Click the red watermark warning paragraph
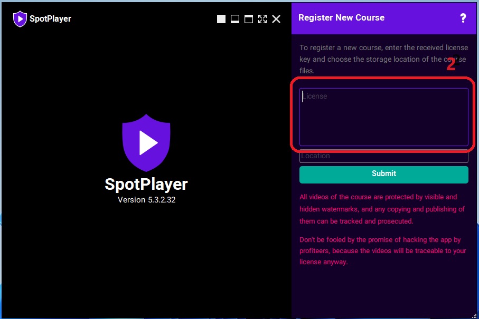 tap(382, 209)
